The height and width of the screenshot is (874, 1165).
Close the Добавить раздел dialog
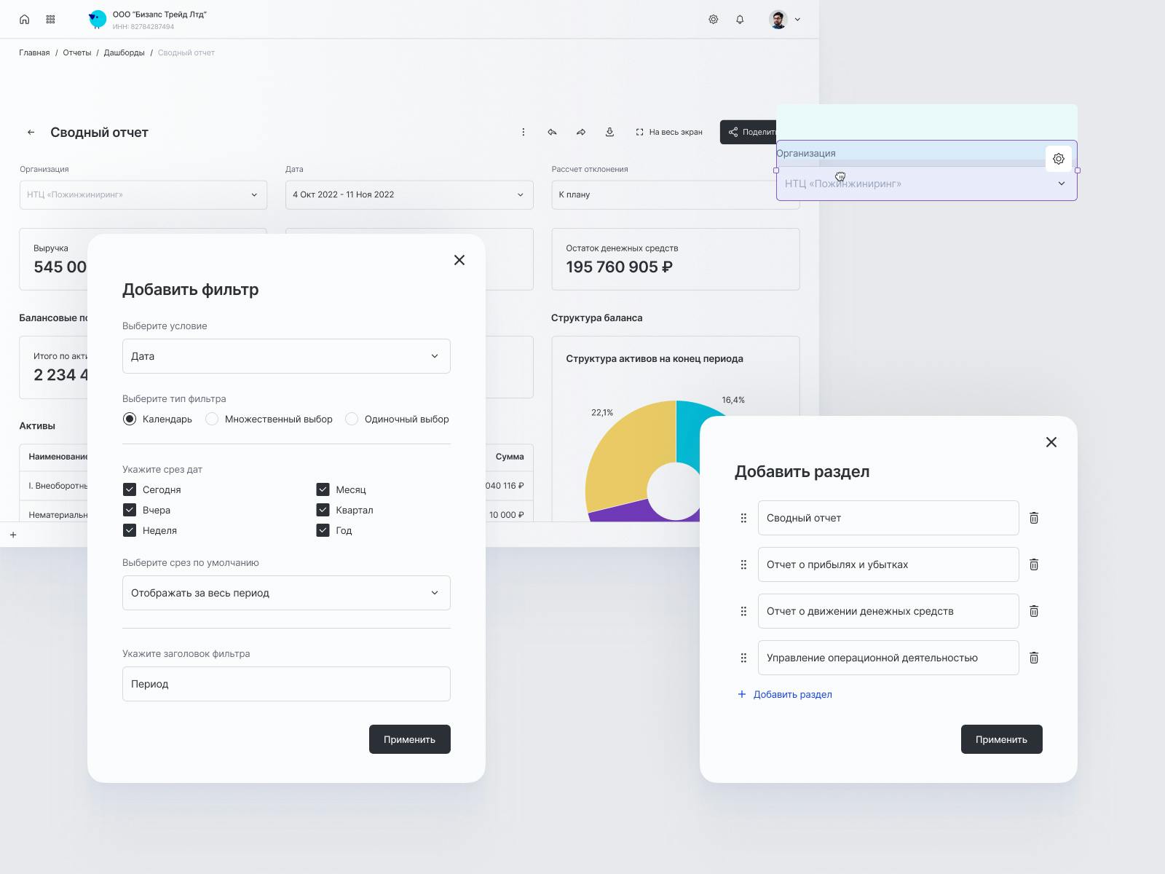tap(1051, 442)
